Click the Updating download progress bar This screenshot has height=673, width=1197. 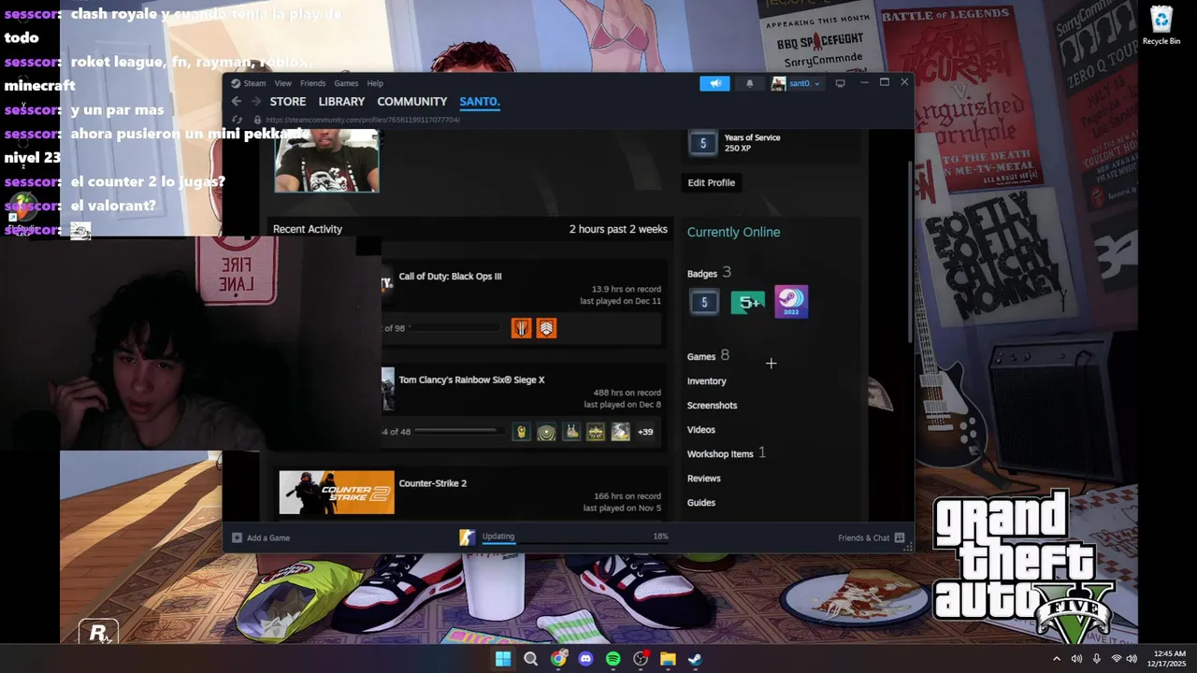[575, 544]
